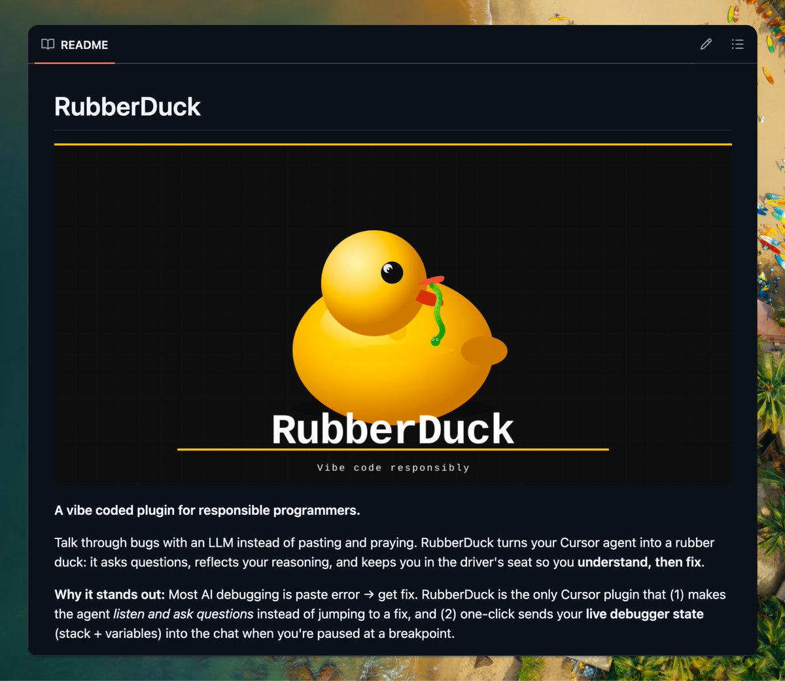
Task: Click the bold "understand, then fix" text
Action: click(639, 562)
